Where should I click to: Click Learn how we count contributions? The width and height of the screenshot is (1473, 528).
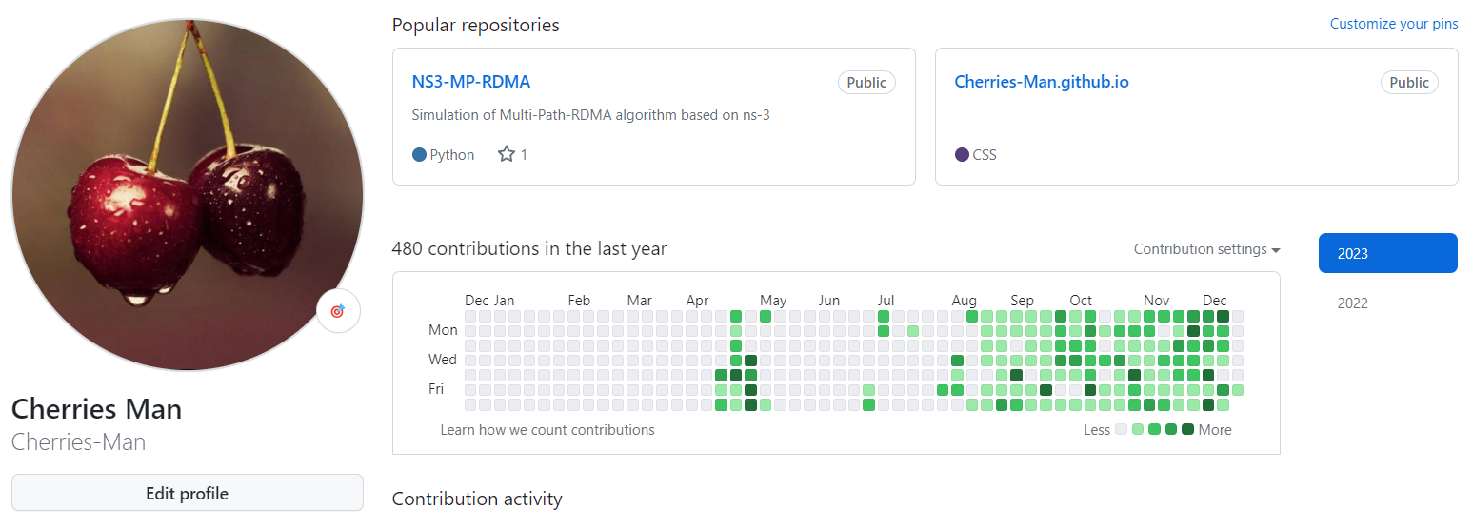pos(547,430)
